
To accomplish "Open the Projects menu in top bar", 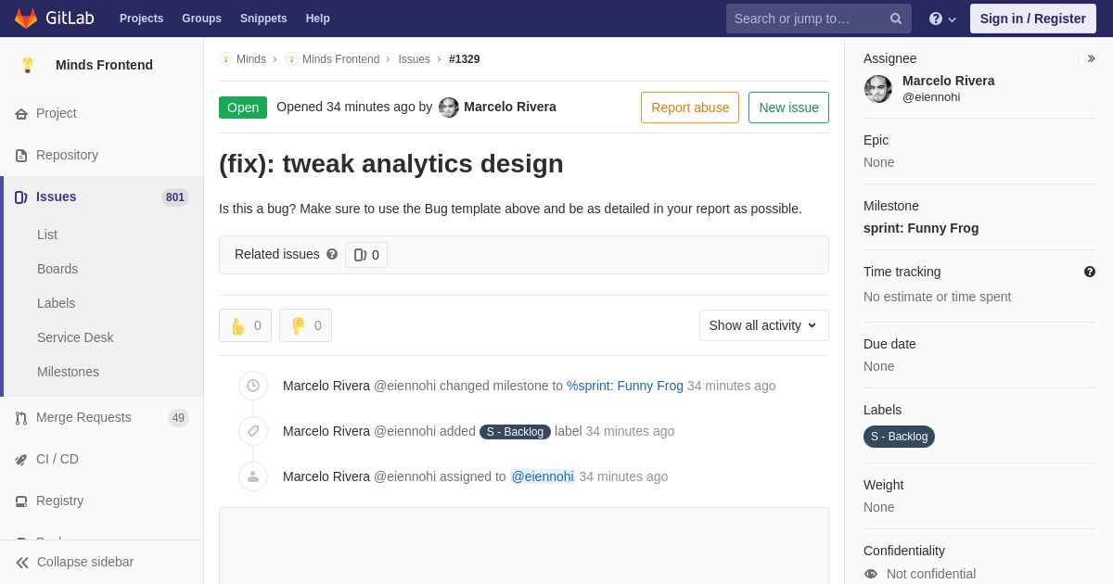I will click(141, 19).
